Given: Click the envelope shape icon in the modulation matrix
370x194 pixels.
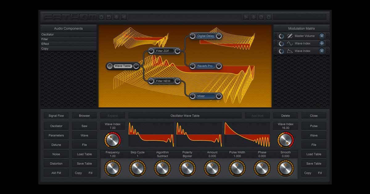Looking at the screenshot, I should pyautogui.click(x=290, y=51).
